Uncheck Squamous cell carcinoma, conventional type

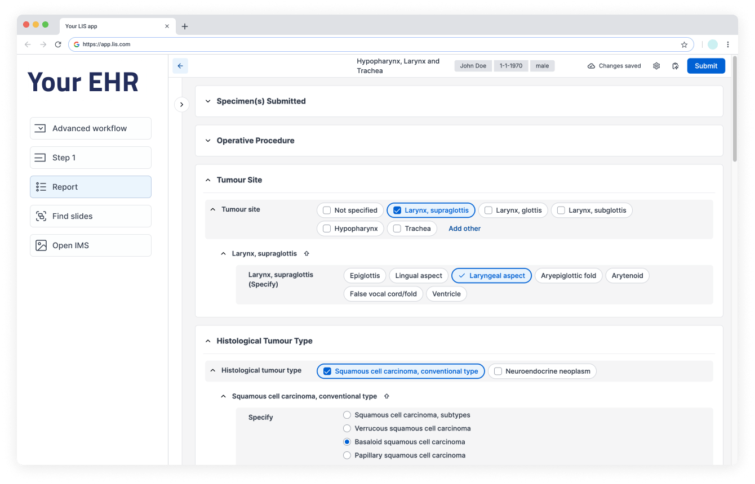tap(327, 371)
